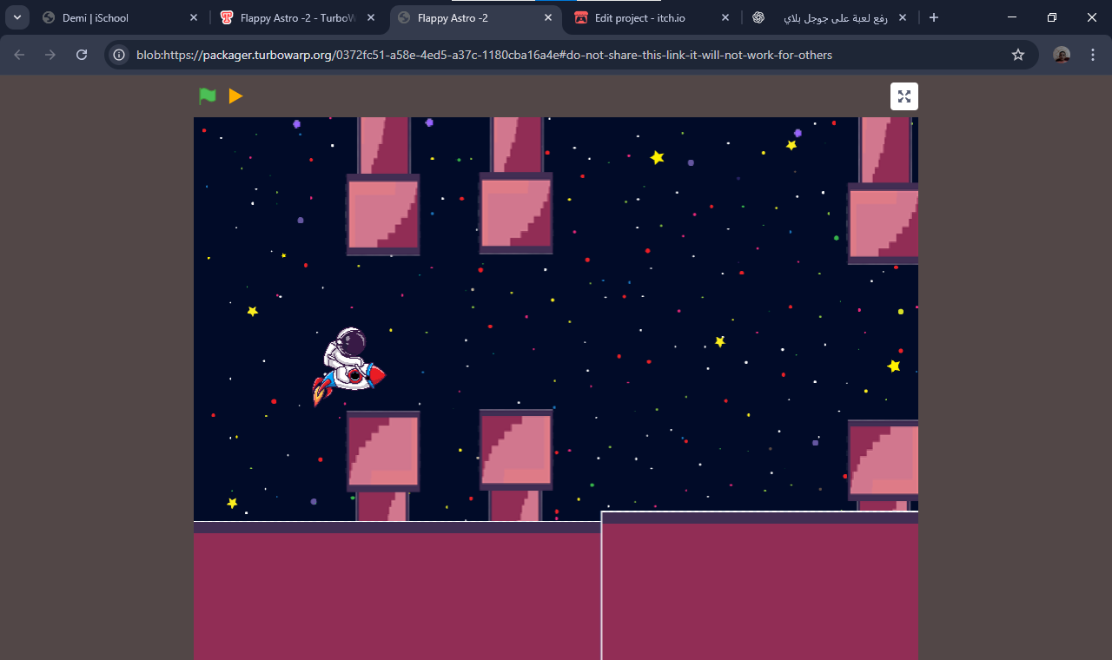The width and height of the screenshot is (1112, 660).
Task: Open a new browser tab with the plus button
Action: [934, 17]
